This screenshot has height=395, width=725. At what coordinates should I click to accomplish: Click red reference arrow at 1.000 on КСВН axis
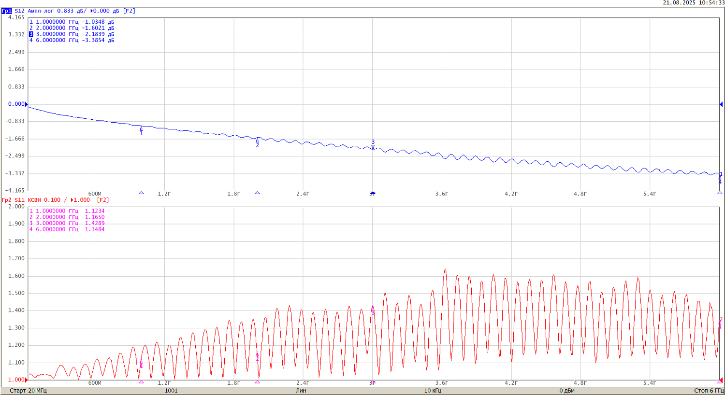[27, 380]
